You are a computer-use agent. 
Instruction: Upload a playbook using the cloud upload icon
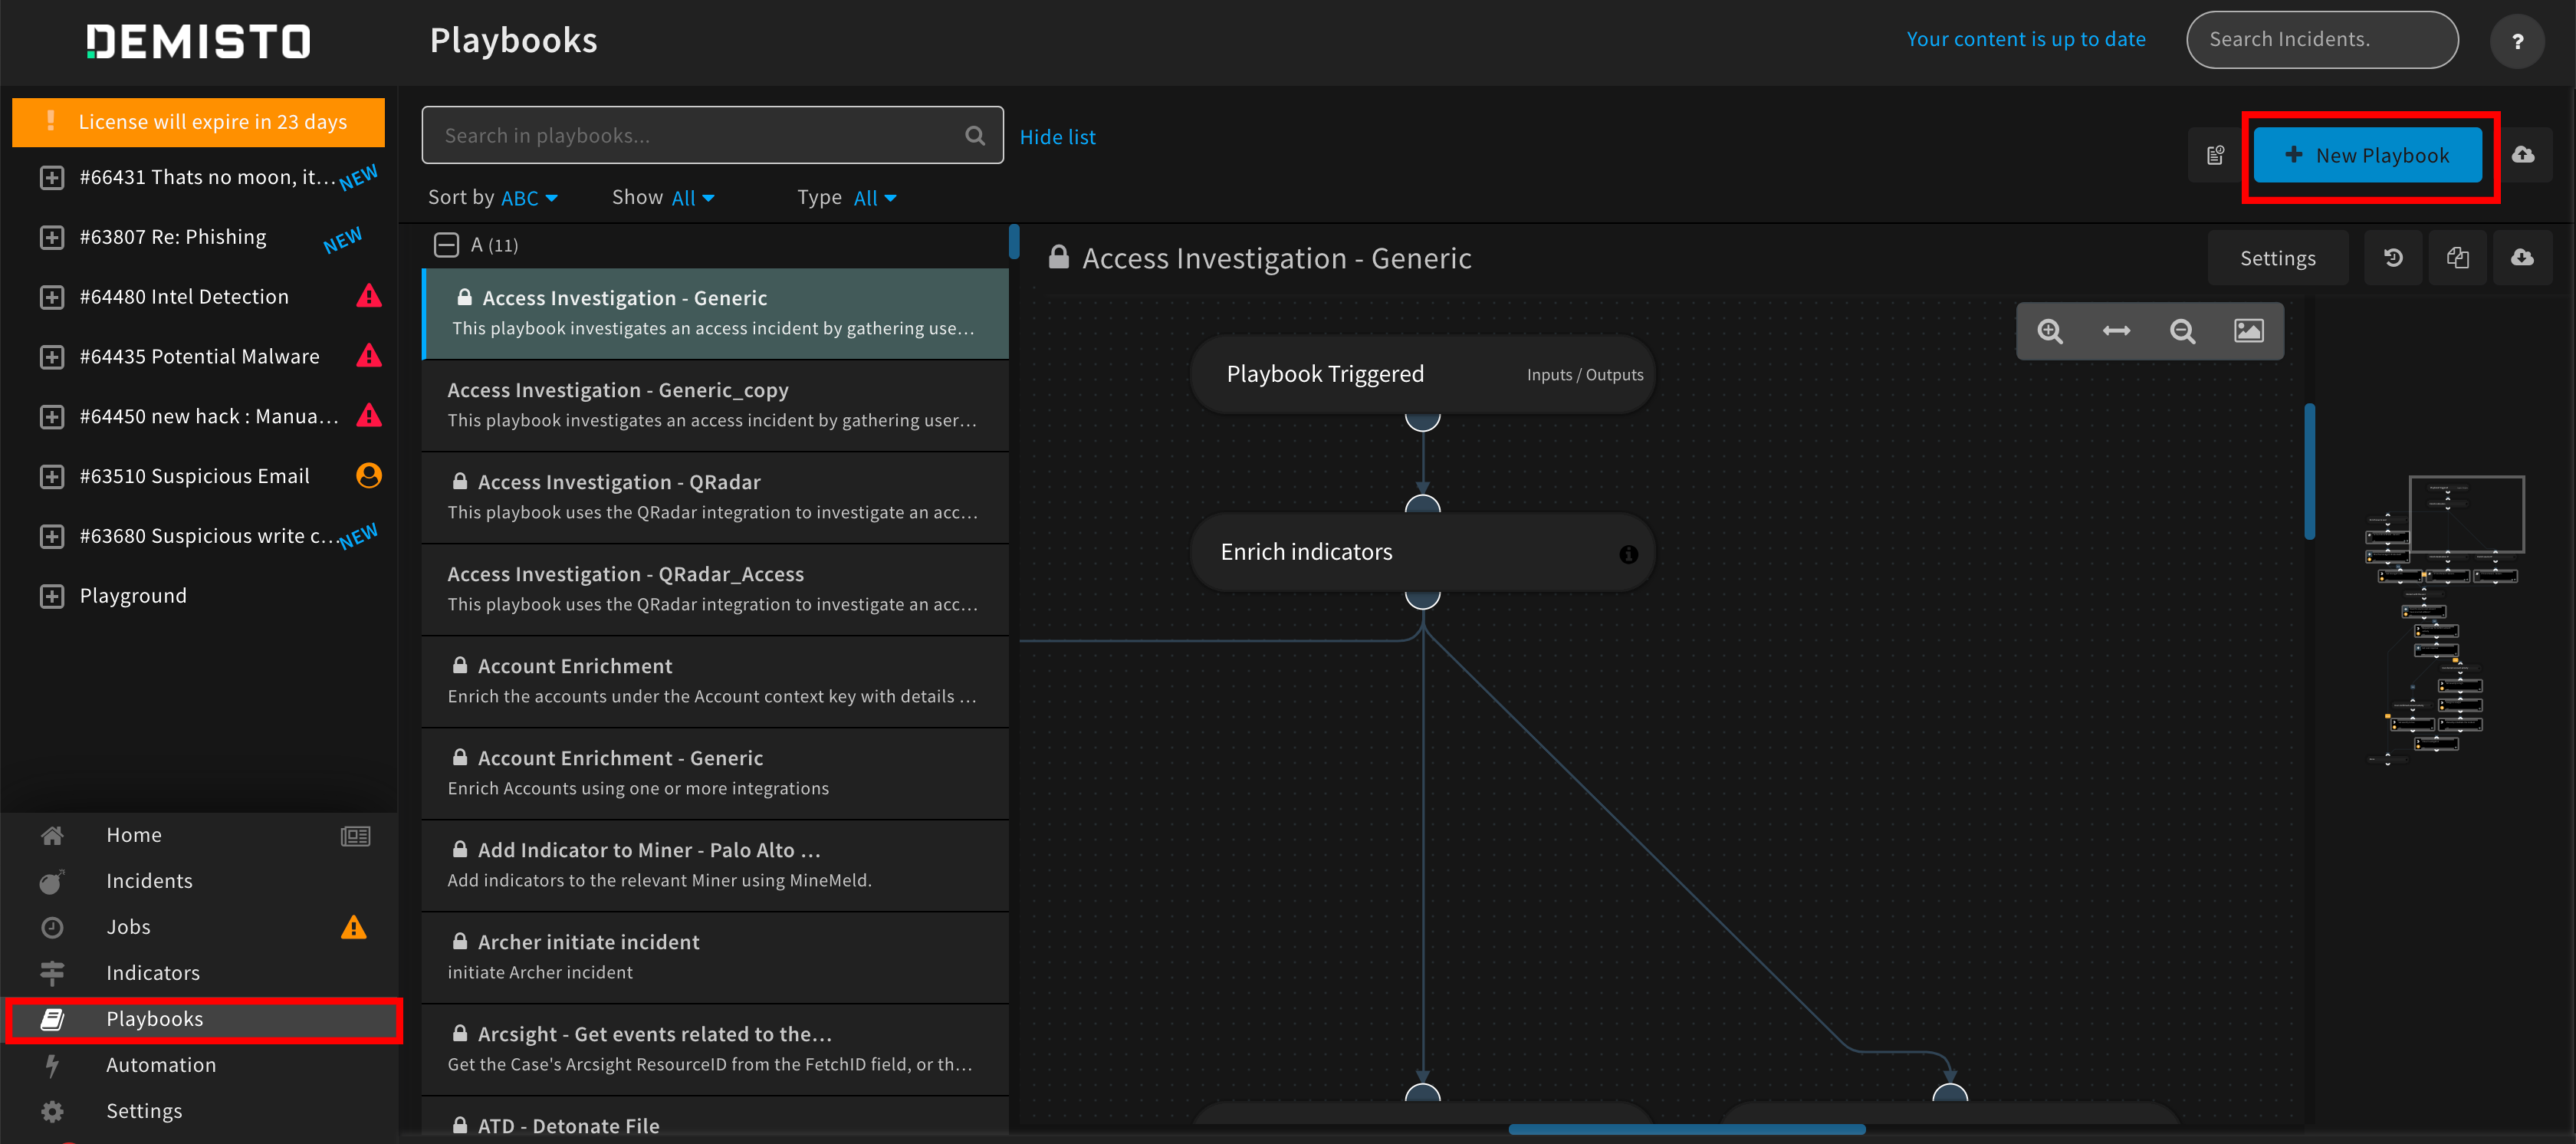pos(2525,155)
